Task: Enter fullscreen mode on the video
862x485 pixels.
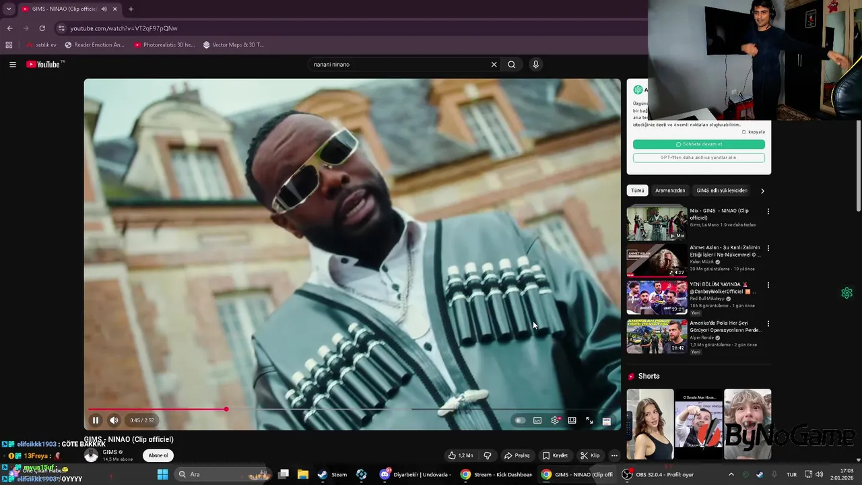Action: [x=589, y=420]
